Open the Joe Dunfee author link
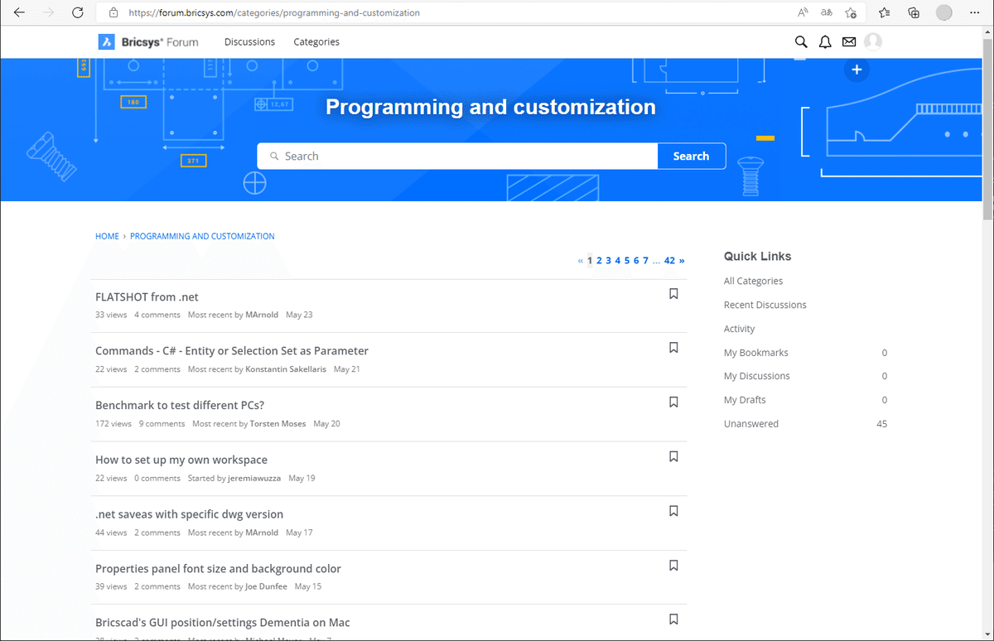 pyautogui.click(x=266, y=586)
